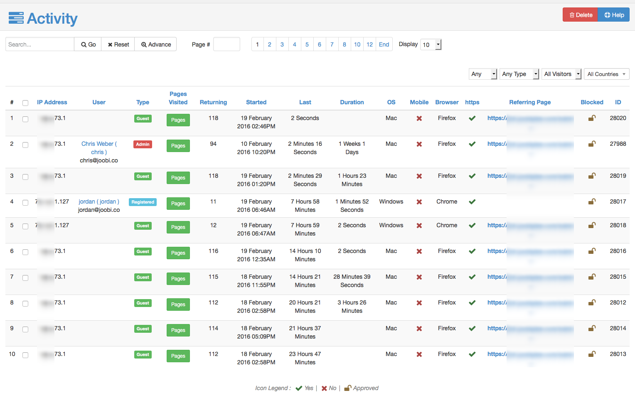
Task: Click the green https checkmark in row 4
Action: [472, 202]
